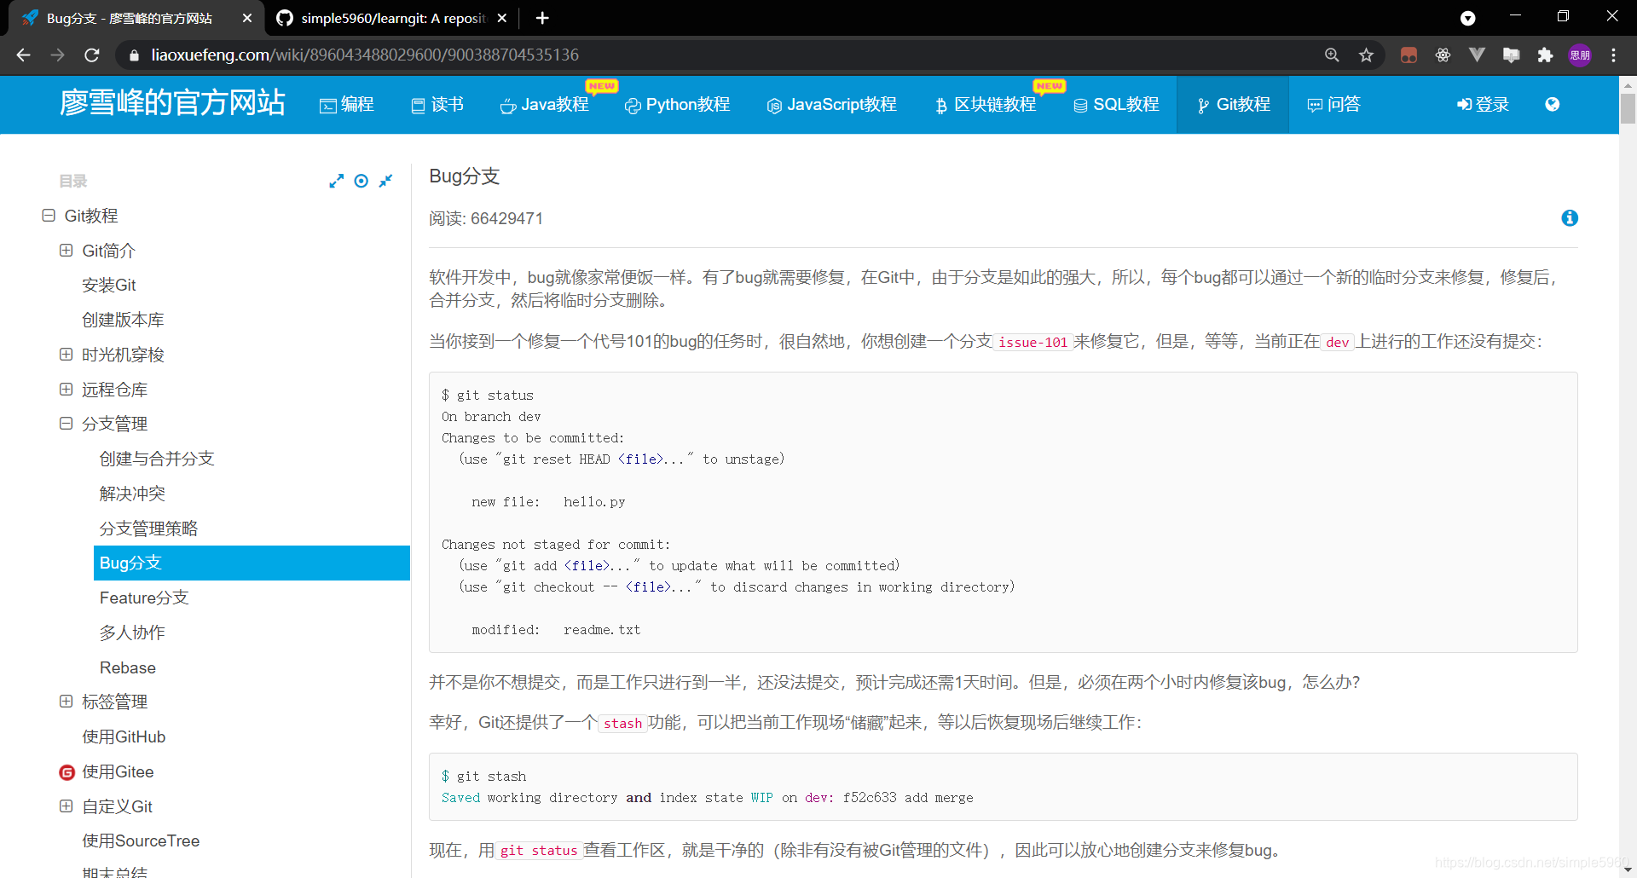Open the 解决冲突 page
Screen dimensions: 1637x878
click(132, 494)
